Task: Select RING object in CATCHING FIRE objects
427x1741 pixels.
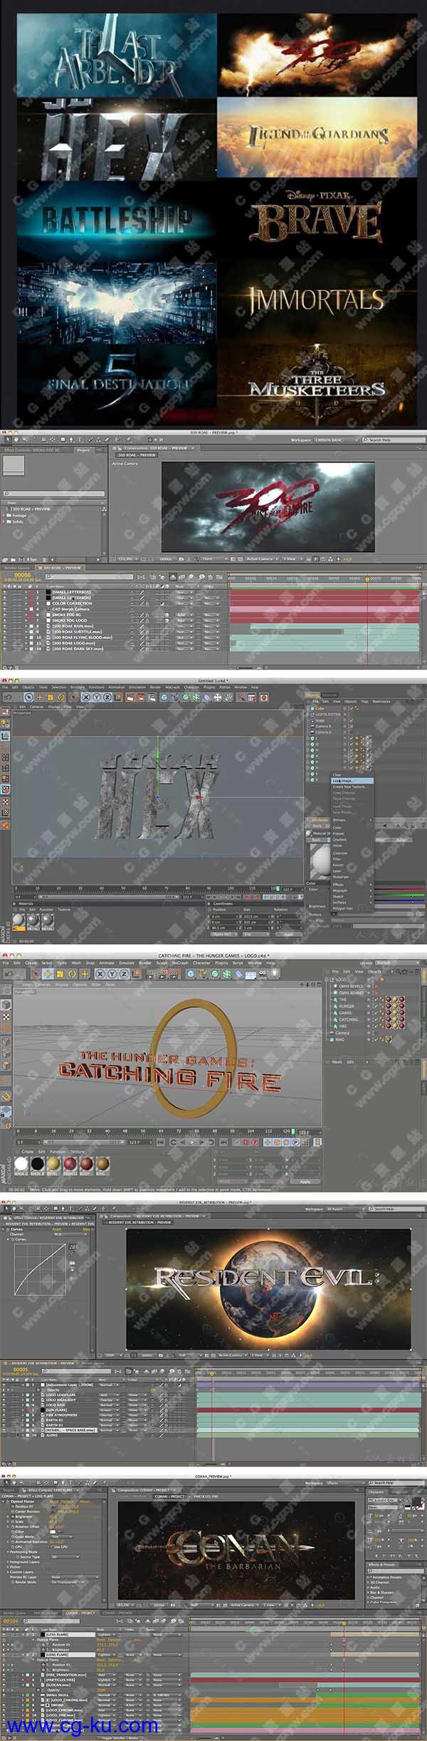Action: [342, 1039]
